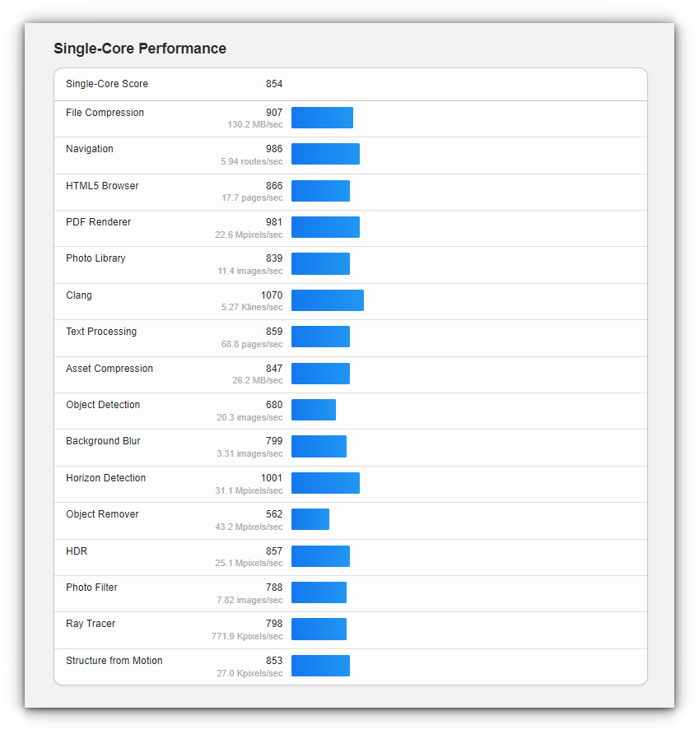This screenshot has height=734, width=699.
Task: Click the Ray Tracer label
Action: pyautogui.click(x=91, y=624)
